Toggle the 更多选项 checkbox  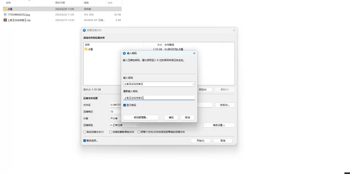[x=84, y=140]
